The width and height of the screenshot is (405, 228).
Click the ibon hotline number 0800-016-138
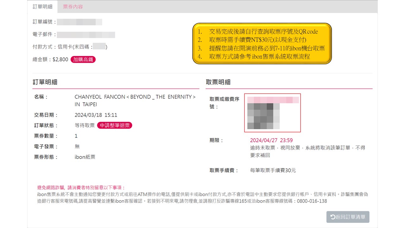point(312,201)
